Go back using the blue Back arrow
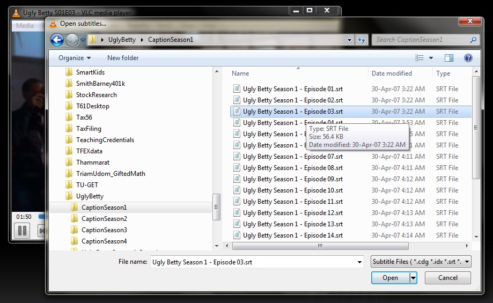This screenshot has height=303, width=493. pyautogui.click(x=57, y=40)
